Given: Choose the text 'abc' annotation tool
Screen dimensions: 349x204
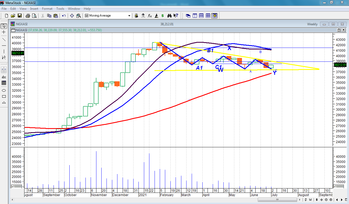Looking at the screenshot, I should point(4,77).
